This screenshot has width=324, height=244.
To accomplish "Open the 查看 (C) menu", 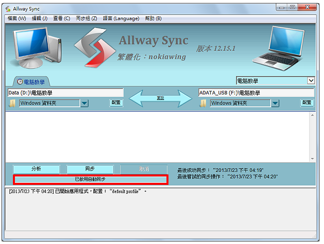I will [x=62, y=18].
